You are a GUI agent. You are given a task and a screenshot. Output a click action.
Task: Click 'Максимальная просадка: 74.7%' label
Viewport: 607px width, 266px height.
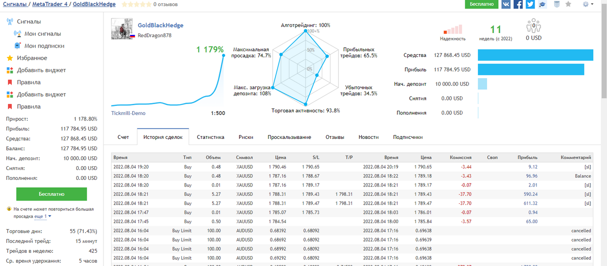(251, 52)
